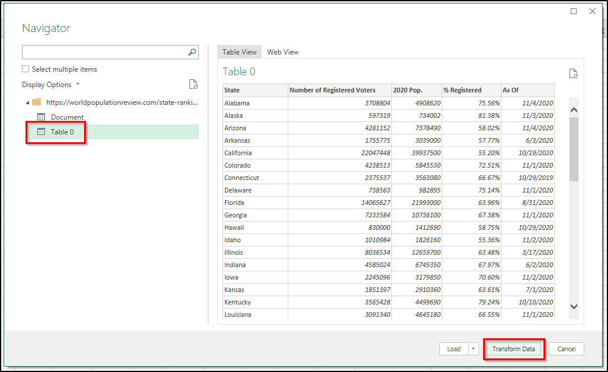Click the Cancel button

(x=566, y=349)
